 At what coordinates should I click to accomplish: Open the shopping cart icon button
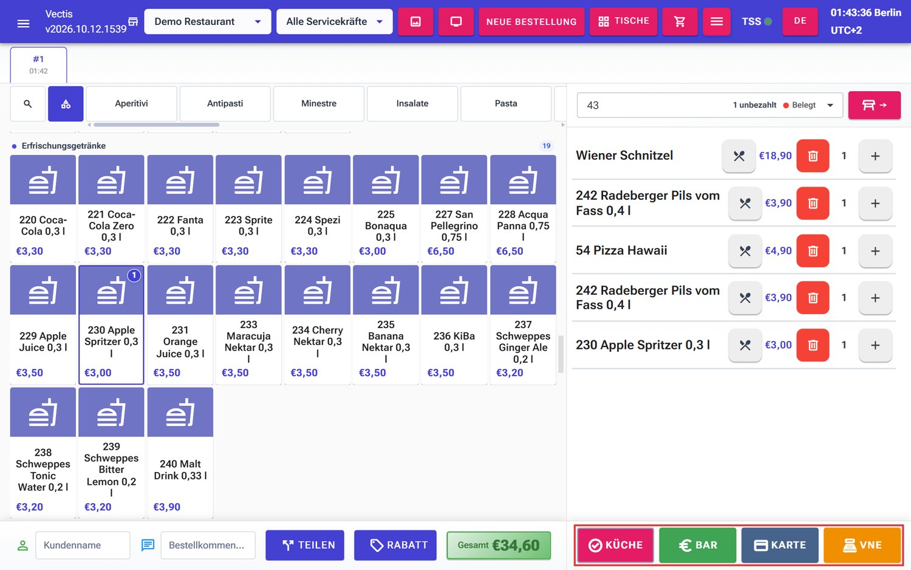click(x=680, y=21)
